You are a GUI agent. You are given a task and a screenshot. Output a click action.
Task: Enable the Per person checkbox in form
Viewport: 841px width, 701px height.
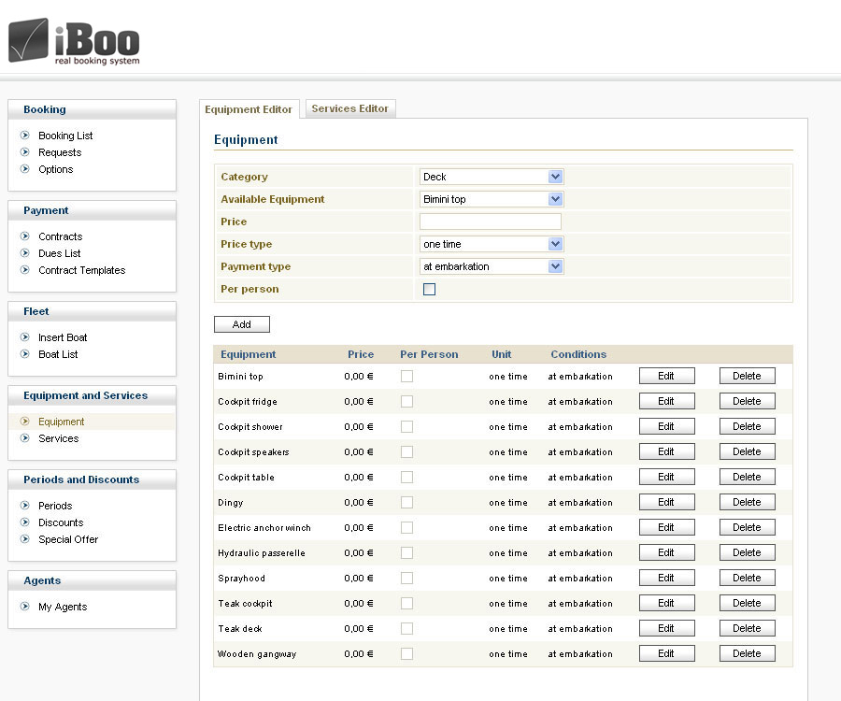coord(429,290)
